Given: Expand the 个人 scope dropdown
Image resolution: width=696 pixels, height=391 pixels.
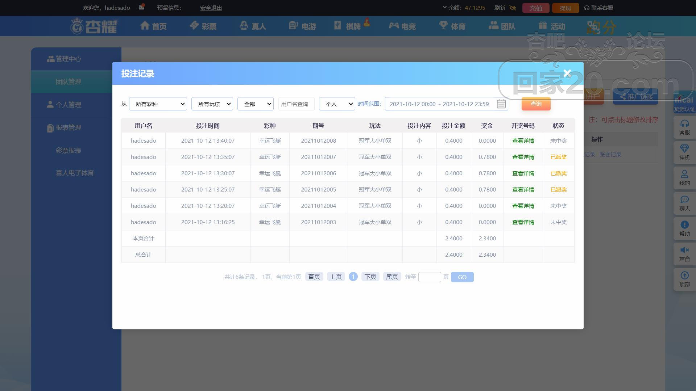Looking at the screenshot, I should [x=337, y=104].
